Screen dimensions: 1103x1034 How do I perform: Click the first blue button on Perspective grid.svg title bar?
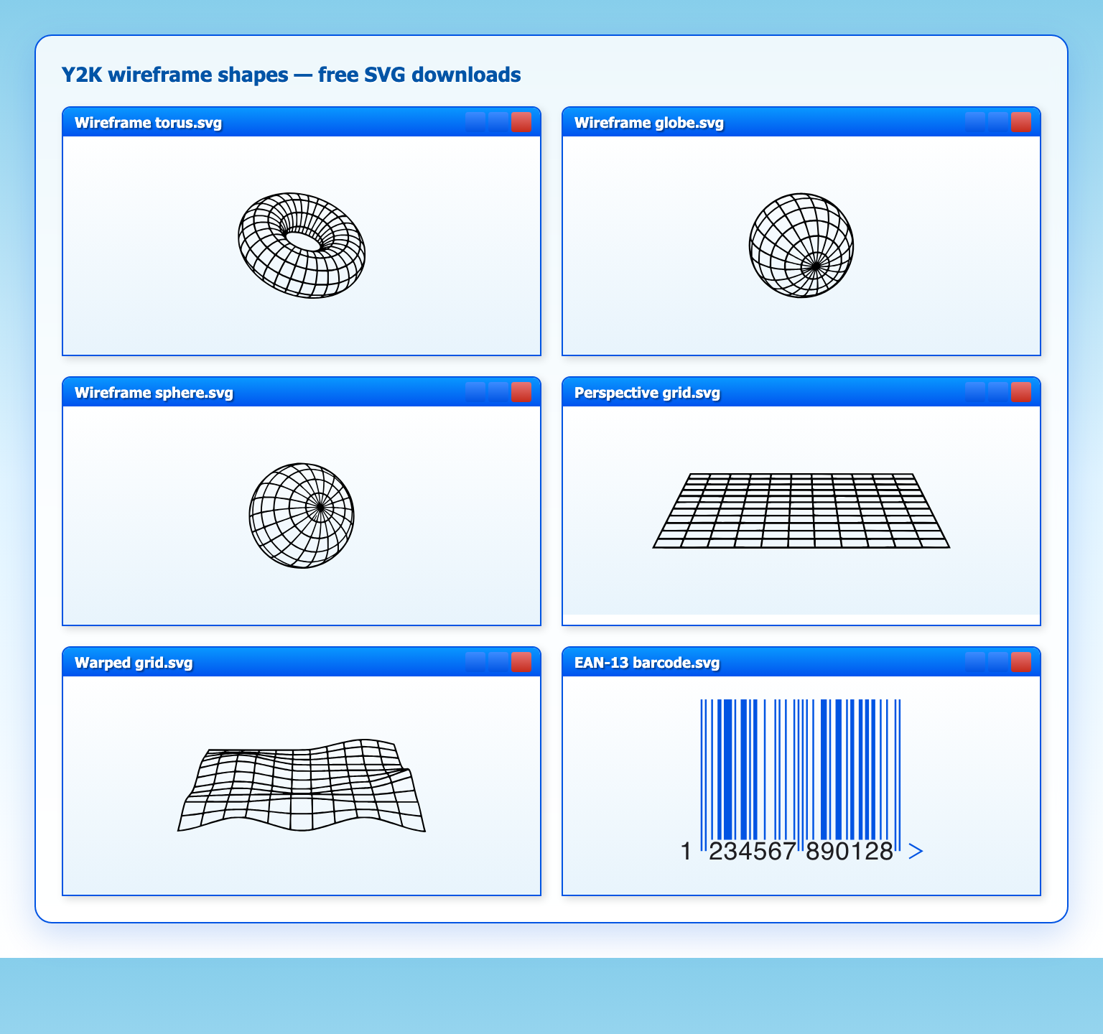click(x=975, y=392)
